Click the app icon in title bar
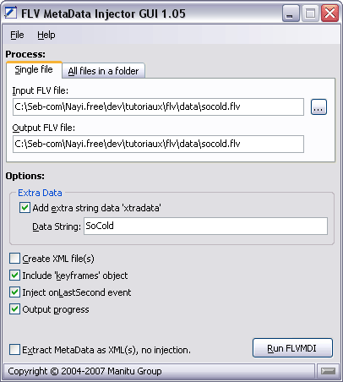The width and height of the screenshot is (343, 382). pos(11,13)
